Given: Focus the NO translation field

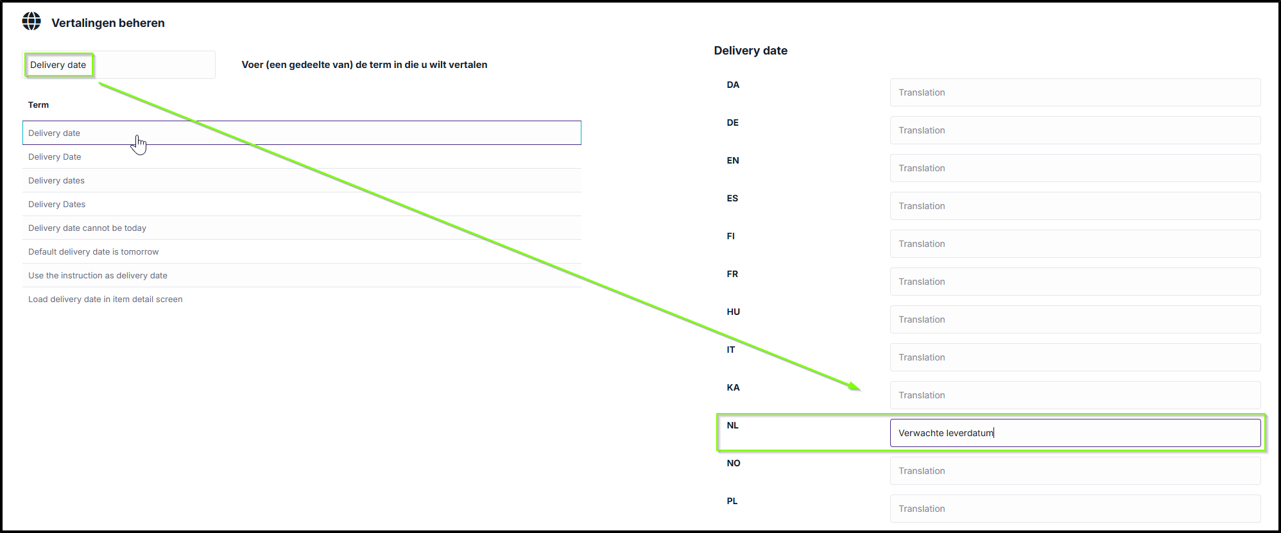Looking at the screenshot, I should [x=1075, y=471].
